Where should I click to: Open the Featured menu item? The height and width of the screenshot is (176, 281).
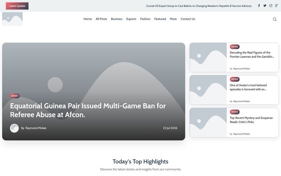[x=160, y=19]
